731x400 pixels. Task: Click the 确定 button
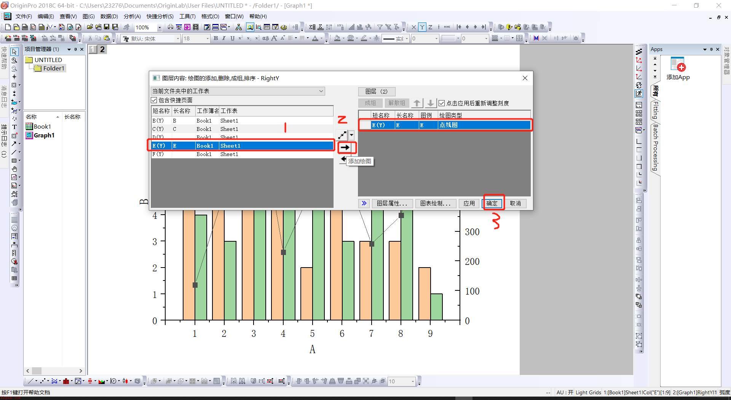(x=492, y=203)
